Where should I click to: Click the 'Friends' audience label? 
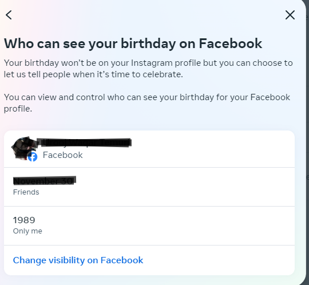point(26,192)
